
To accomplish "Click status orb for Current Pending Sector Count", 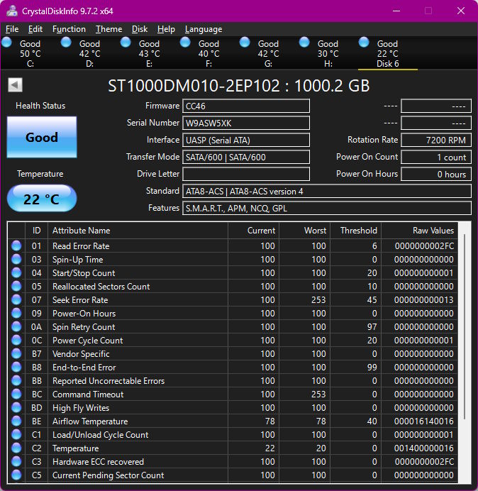I will click(16, 475).
